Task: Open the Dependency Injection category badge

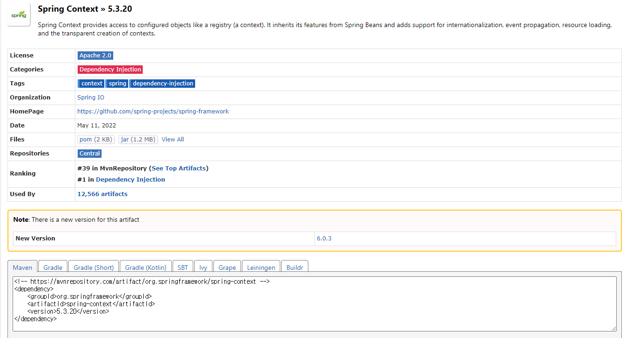Action: 110,70
